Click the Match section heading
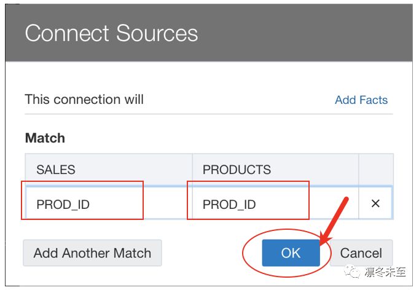 [x=45, y=138]
